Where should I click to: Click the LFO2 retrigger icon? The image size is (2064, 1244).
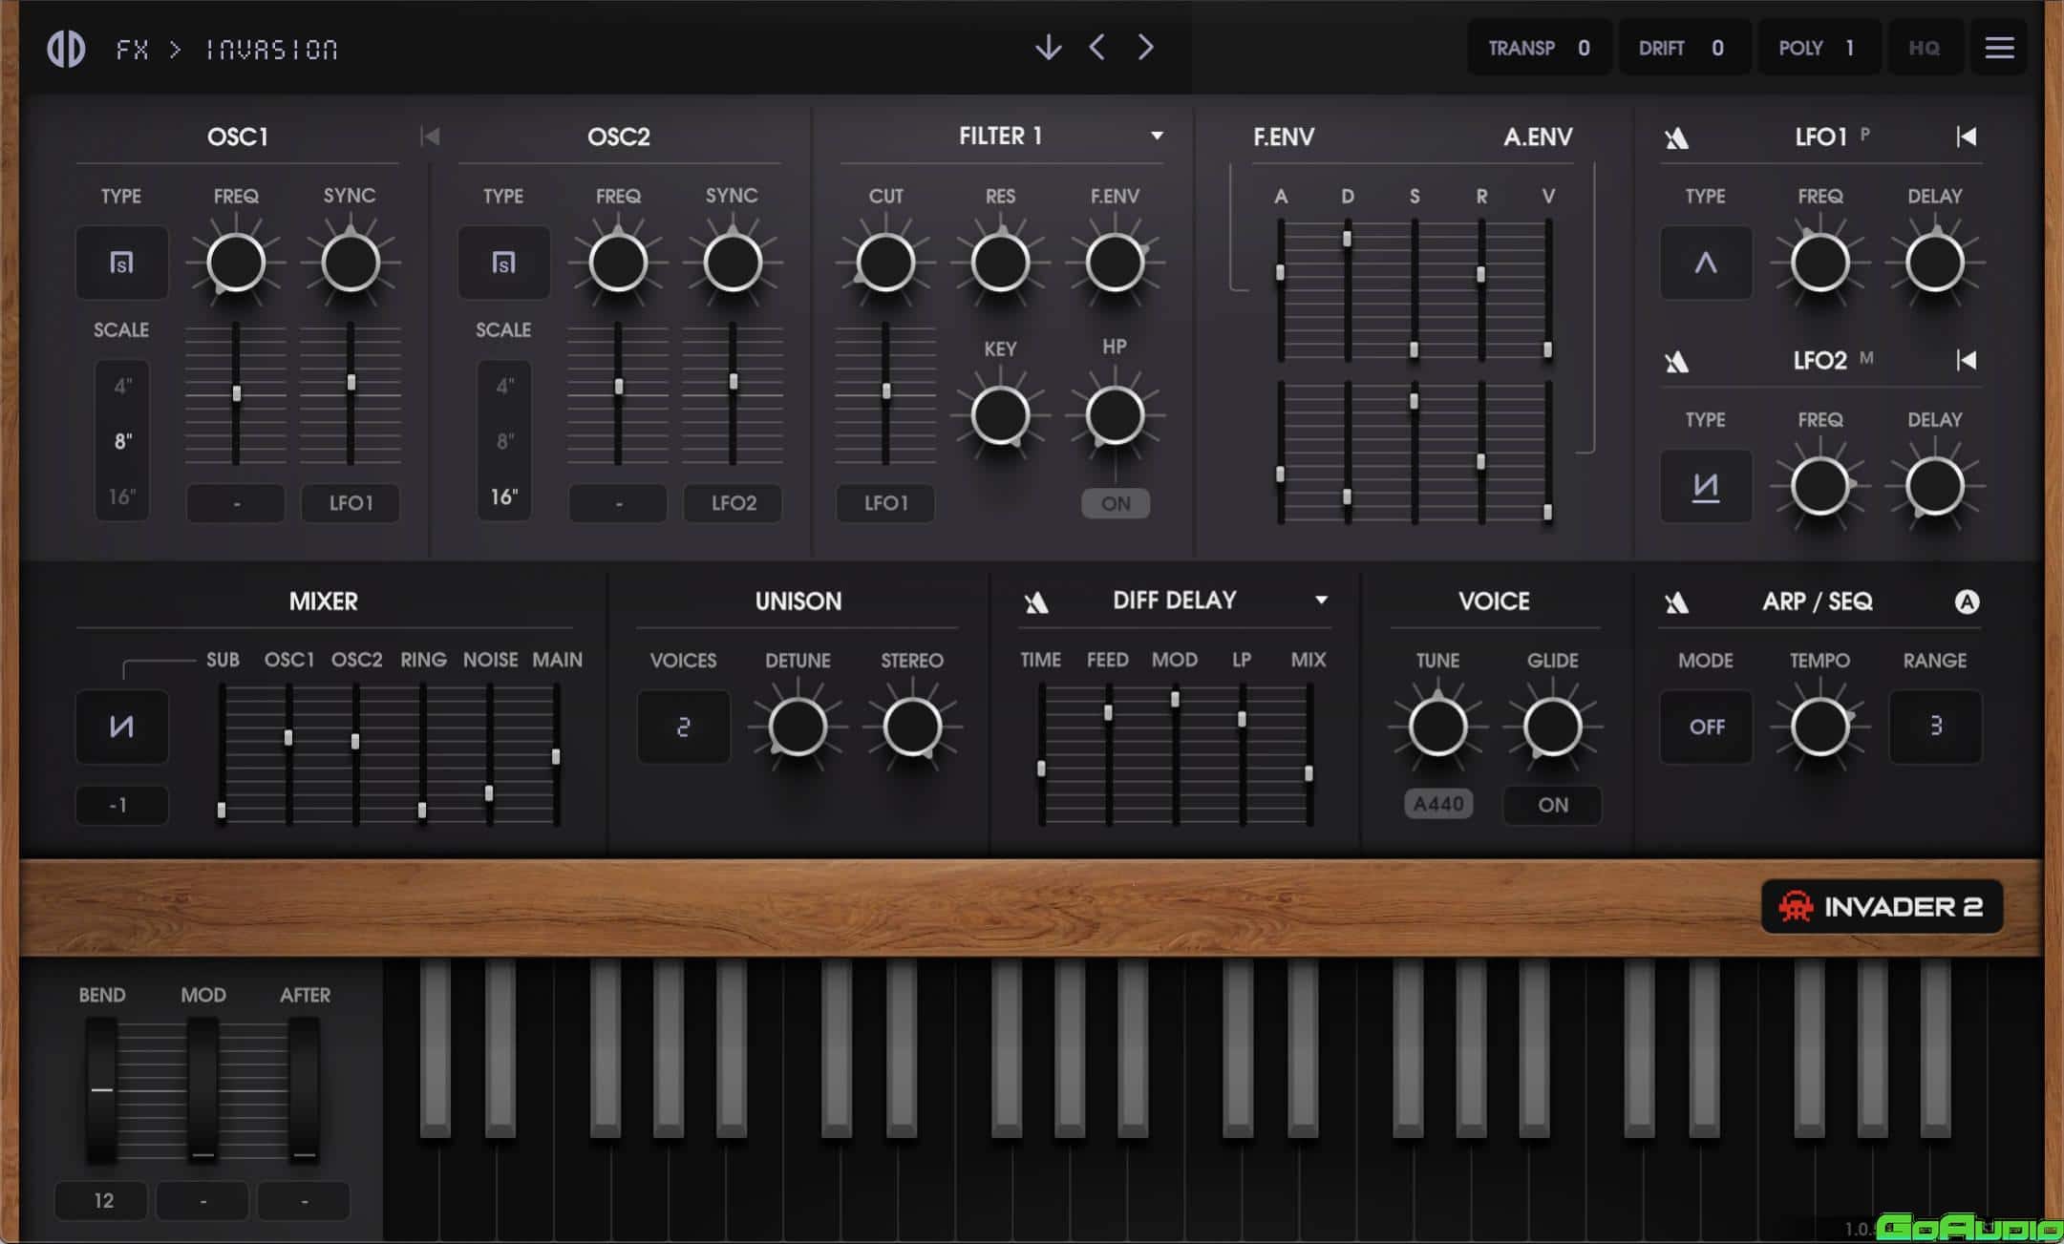point(1967,360)
